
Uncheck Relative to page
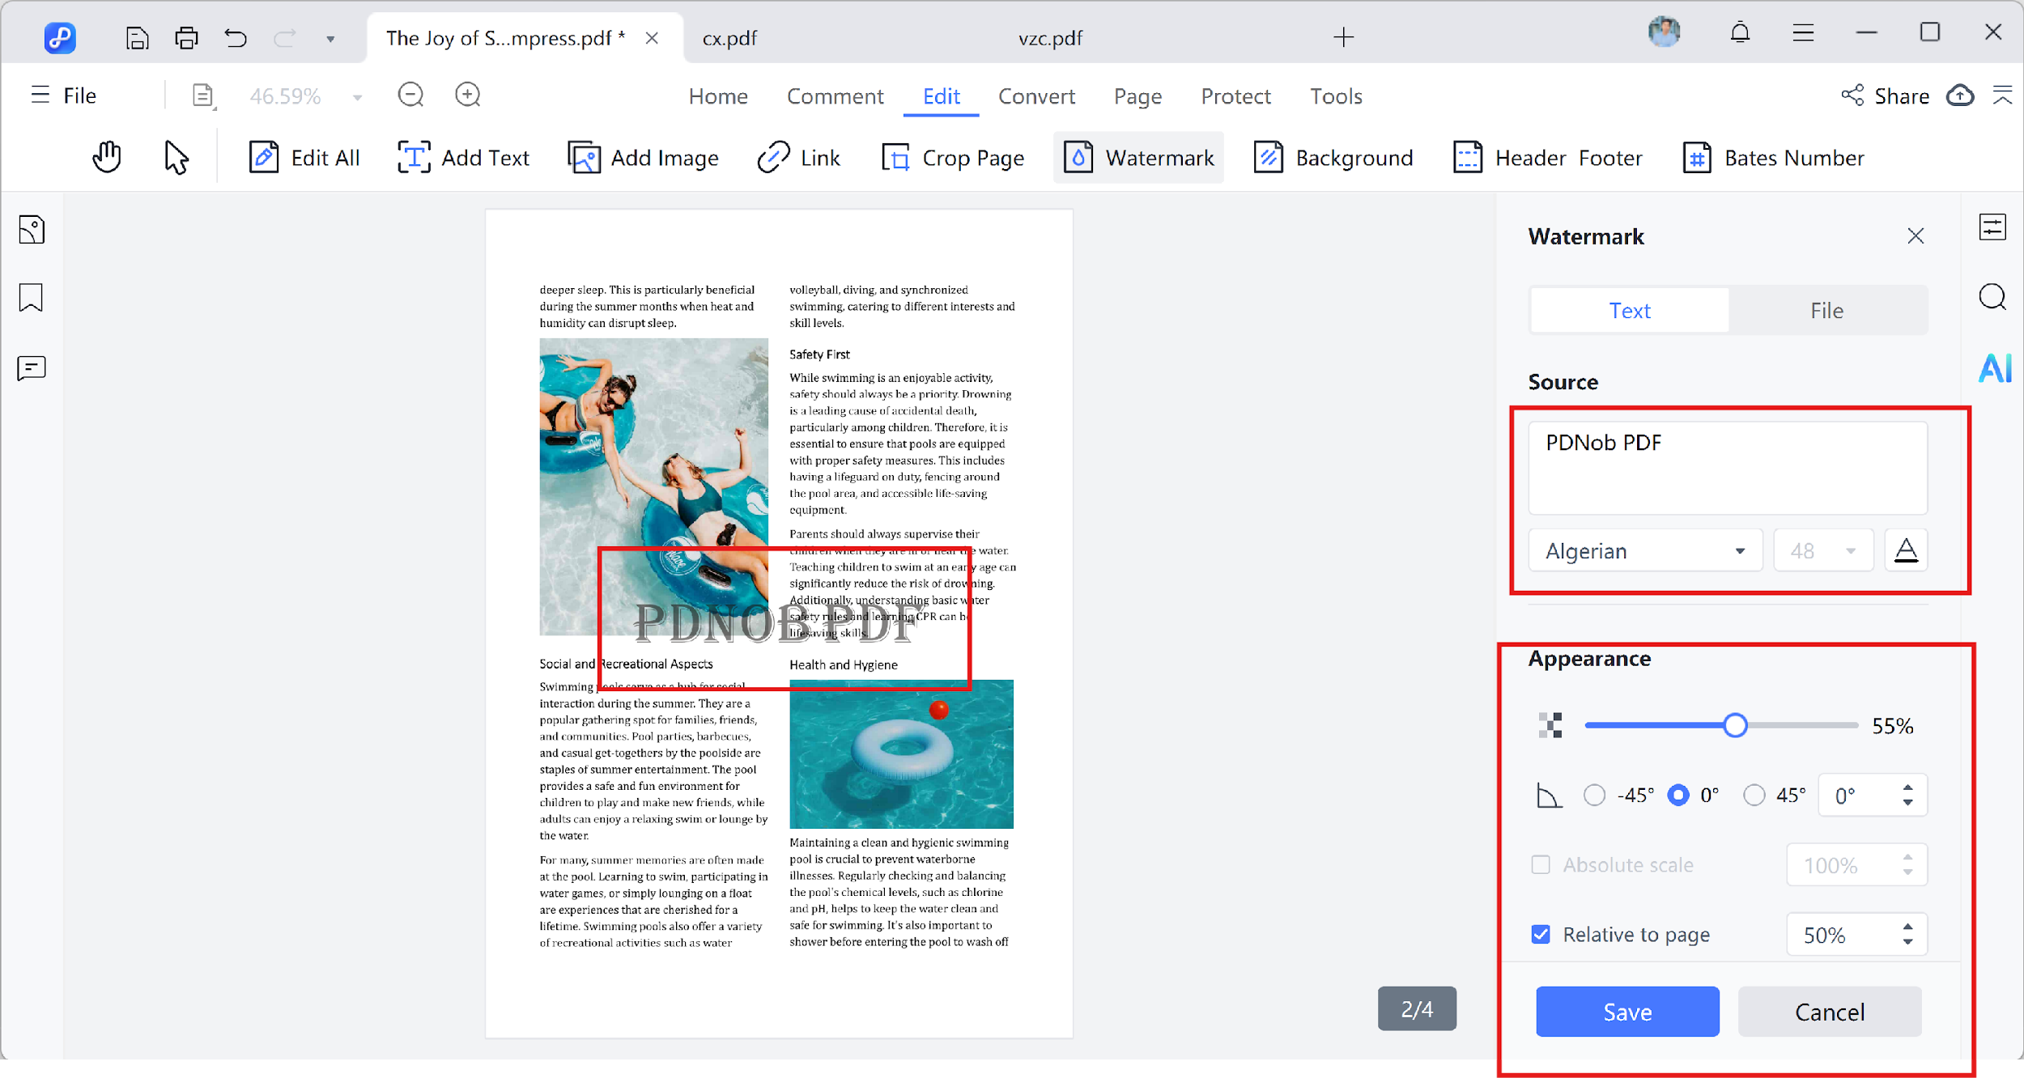[1541, 934]
